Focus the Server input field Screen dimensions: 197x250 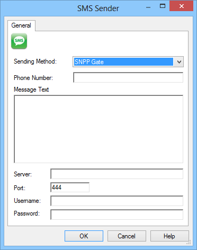(117, 174)
